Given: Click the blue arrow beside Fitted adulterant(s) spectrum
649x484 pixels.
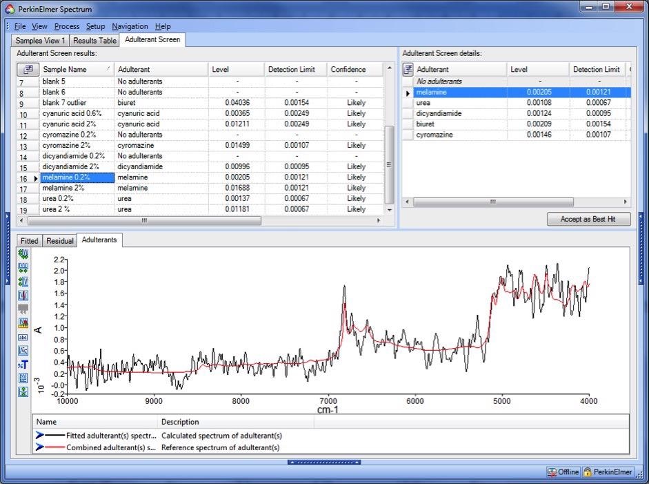Looking at the screenshot, I should click(x=40, y=435).
